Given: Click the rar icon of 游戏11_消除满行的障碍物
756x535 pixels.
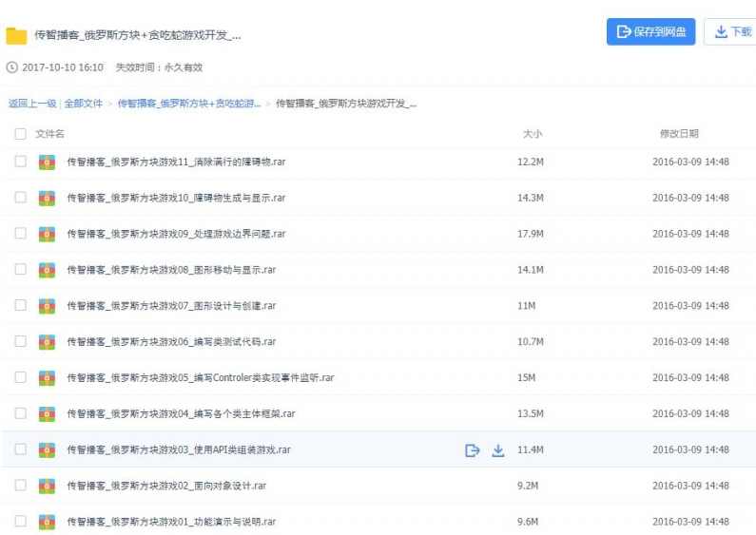Looking at the screenshot, I should pyautogui.click(x=47, y=162).
